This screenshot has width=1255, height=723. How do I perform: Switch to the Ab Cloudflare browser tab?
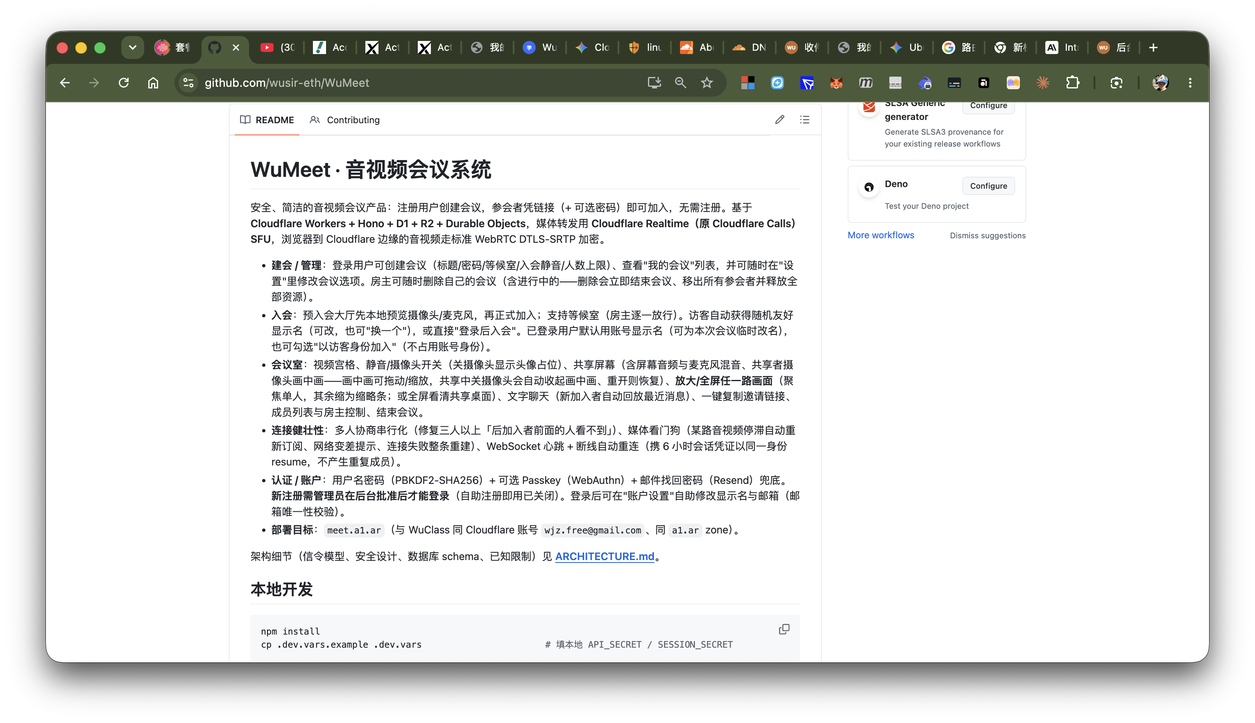(x=697, y=47)
